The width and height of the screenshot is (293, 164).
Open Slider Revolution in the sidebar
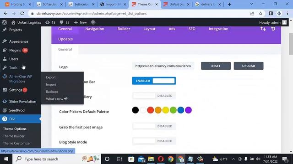coord(22,102)
